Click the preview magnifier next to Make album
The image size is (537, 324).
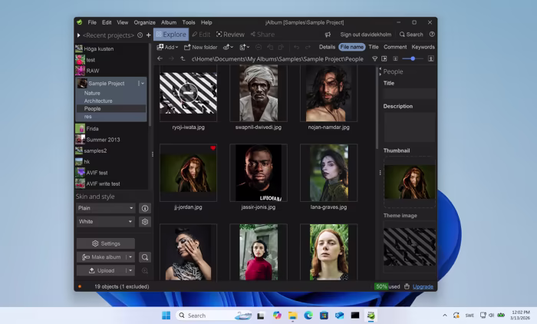(x=144, y=257)
